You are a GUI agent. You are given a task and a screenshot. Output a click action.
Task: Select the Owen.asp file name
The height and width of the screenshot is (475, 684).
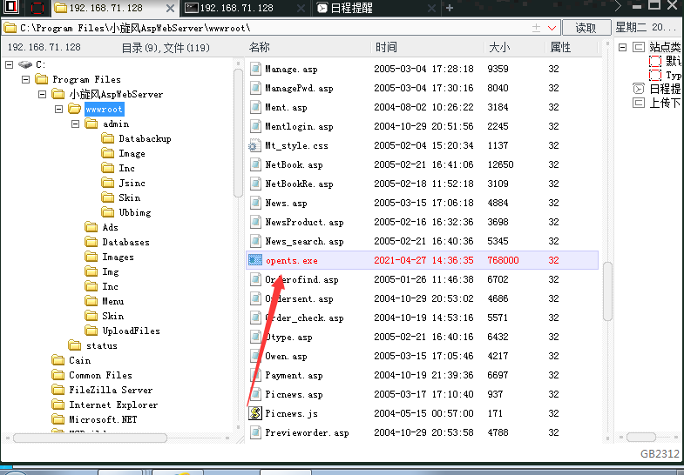click(x=286, y=357)
